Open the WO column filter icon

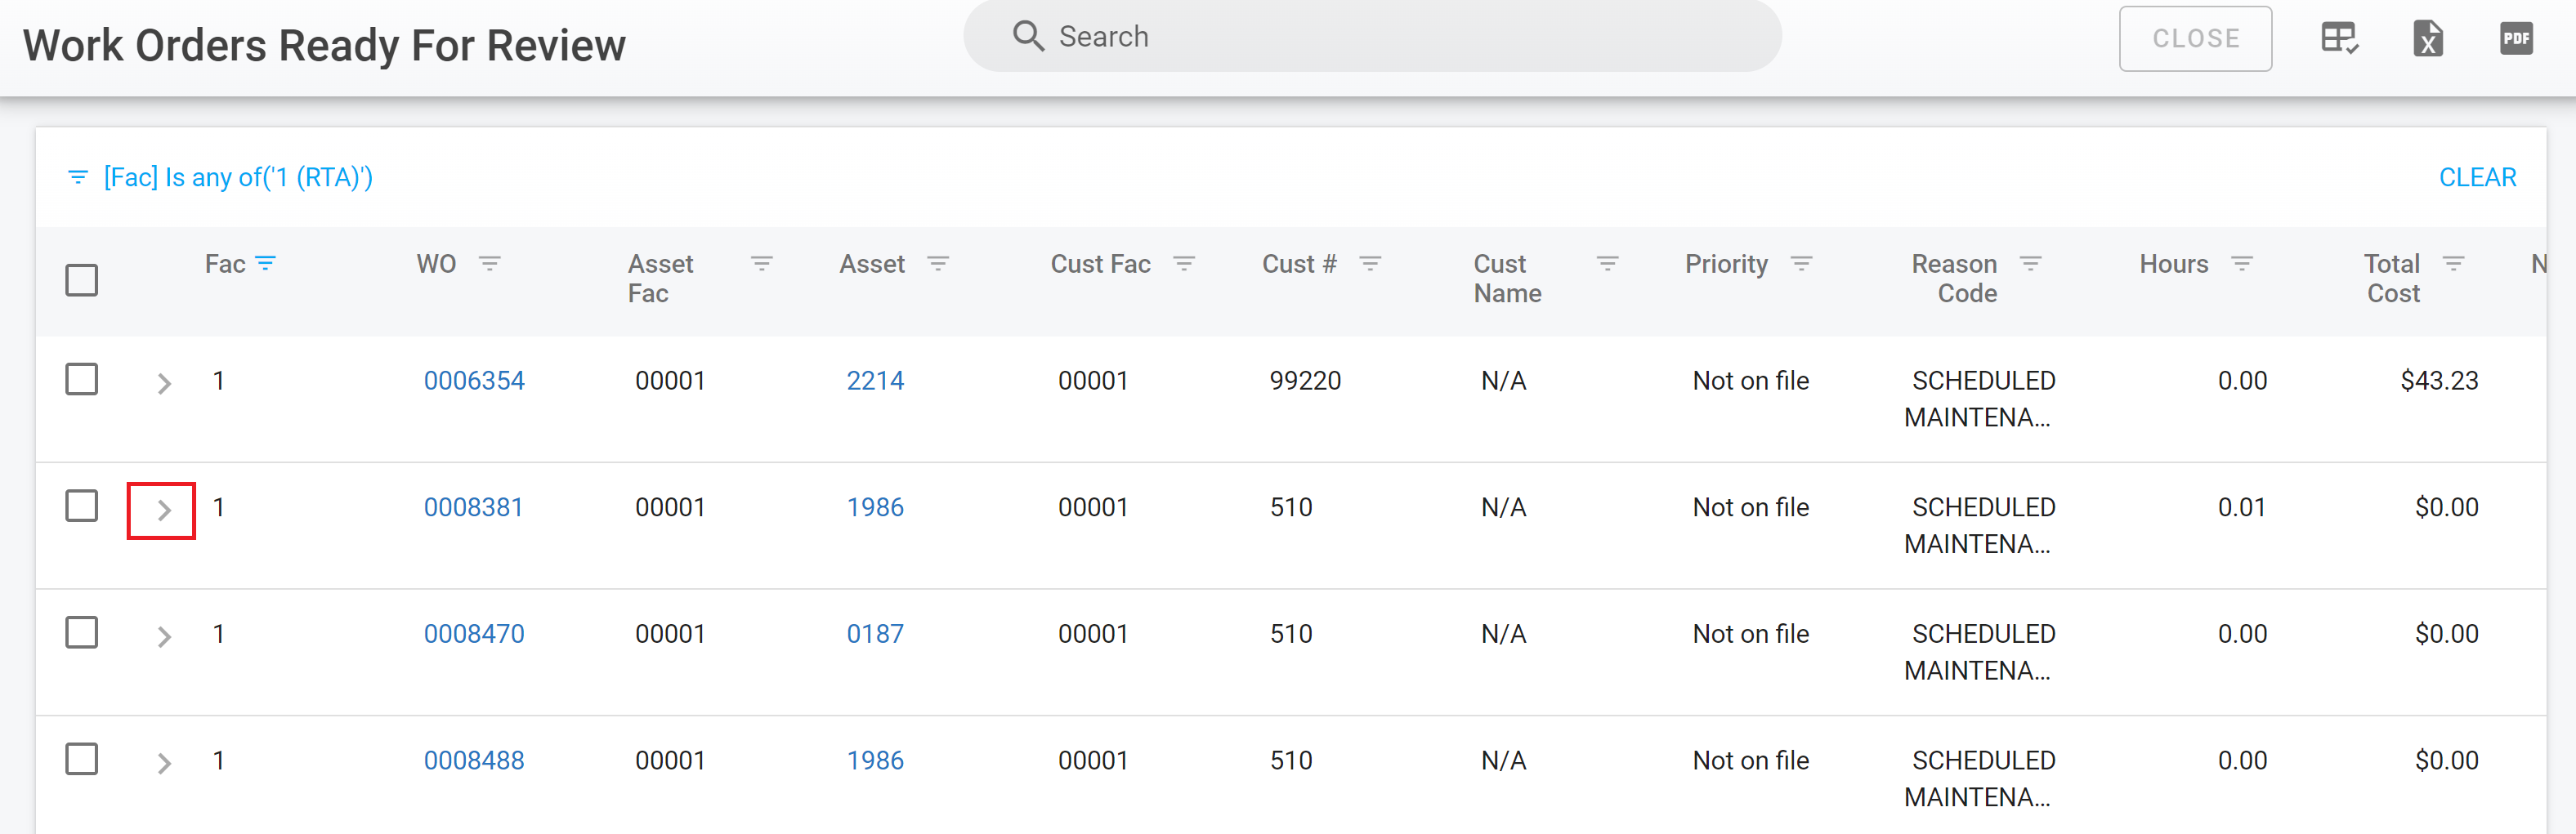pyautogui.click(x=489, y=263)
